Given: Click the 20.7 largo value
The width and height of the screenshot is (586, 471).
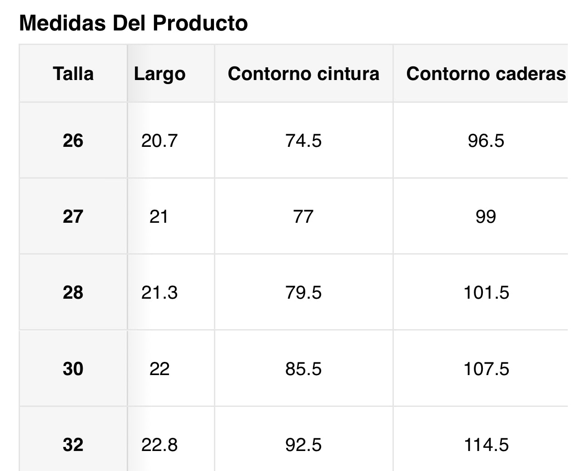Looking at the screenshot, I should click(x=159, y=141).
